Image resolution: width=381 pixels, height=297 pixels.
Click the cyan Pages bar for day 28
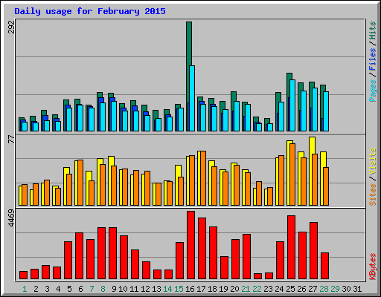tap(326, 111)
